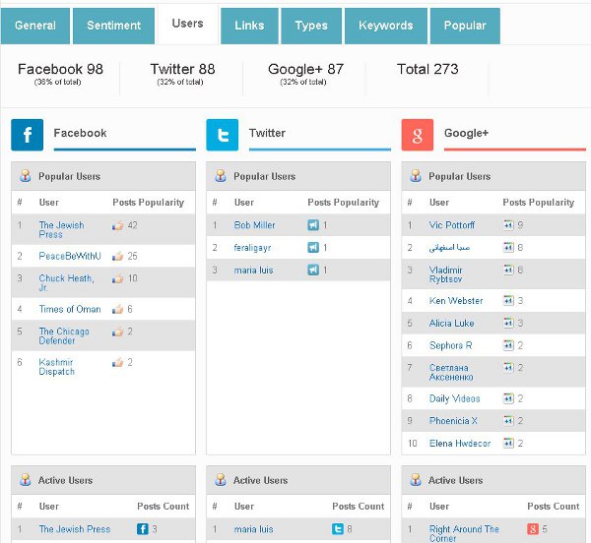This screenshot has width=591, height=543.
Task: Click the Facebook logo icon
Action: point(28,135)
